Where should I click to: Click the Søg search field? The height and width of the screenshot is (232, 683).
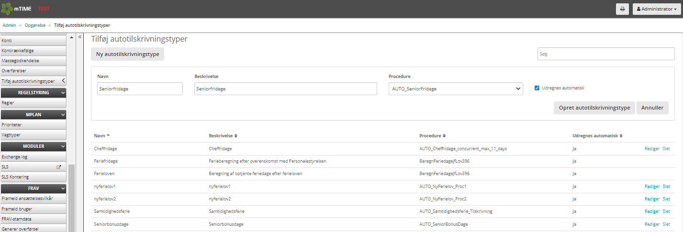click(x=606, y=54)
